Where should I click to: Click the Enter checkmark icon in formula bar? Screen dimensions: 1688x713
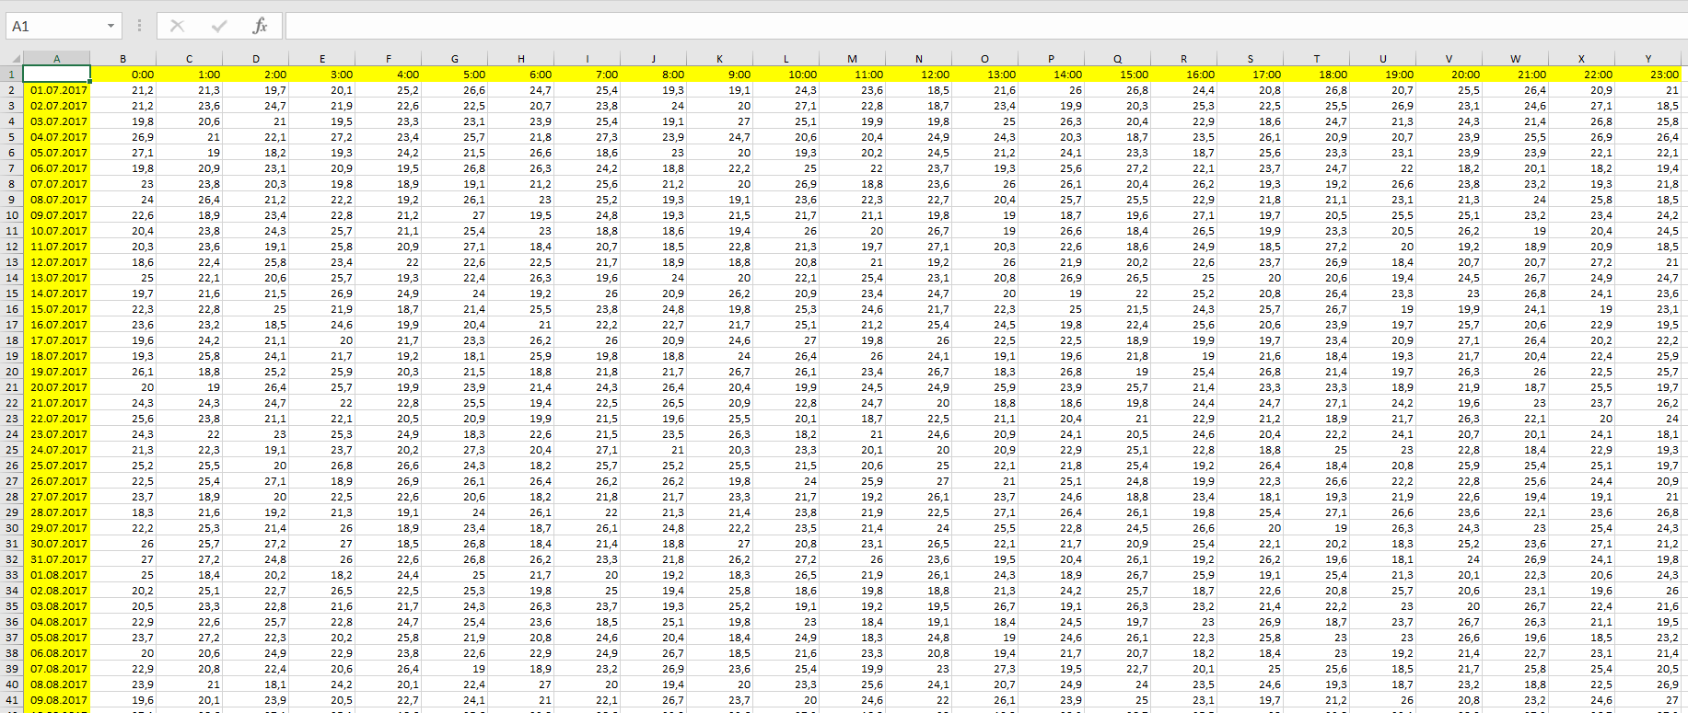[219, 26]
